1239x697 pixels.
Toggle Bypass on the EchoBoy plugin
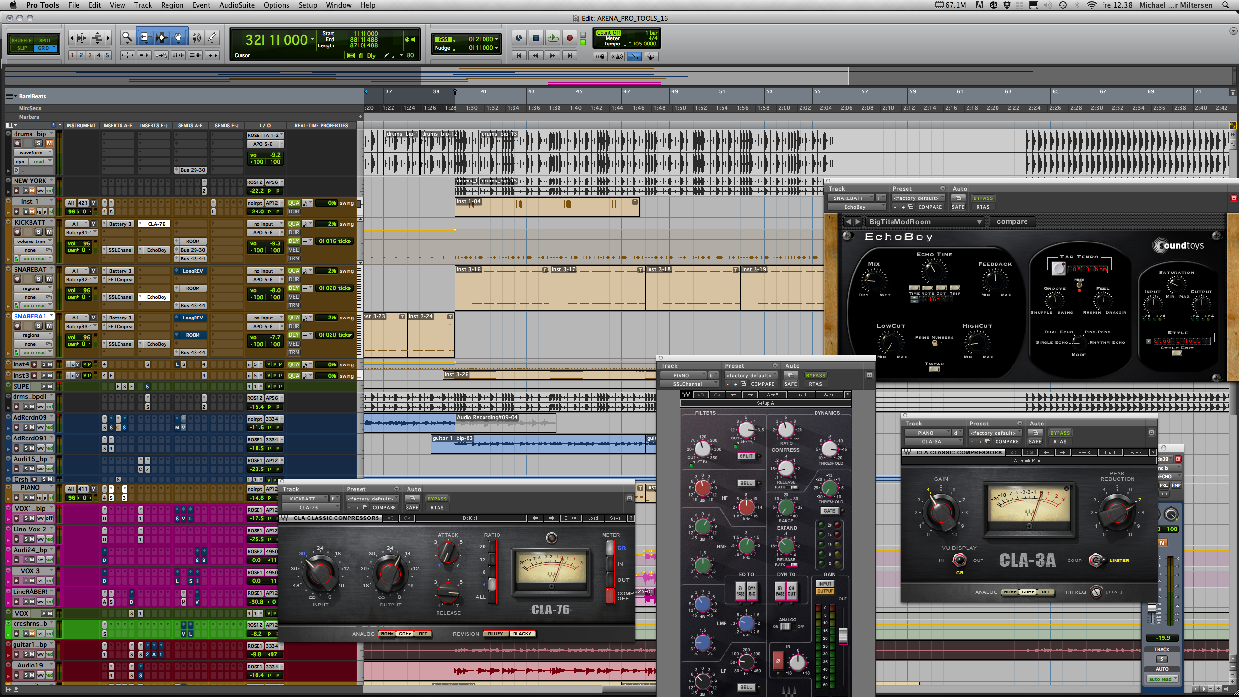click(x=982, y=198)
